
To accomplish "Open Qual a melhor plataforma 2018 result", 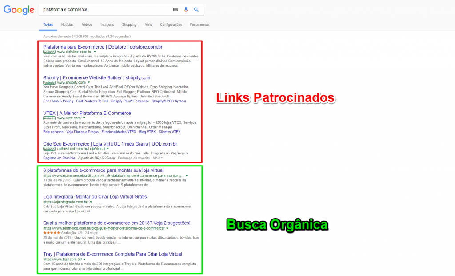I will coord(117,223).
